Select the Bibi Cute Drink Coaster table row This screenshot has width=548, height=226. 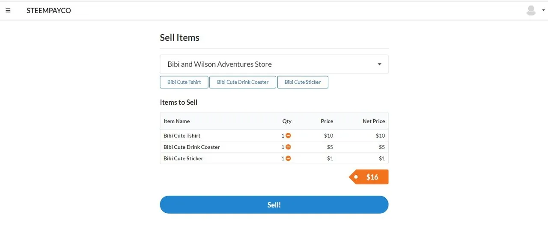point(274,147)
